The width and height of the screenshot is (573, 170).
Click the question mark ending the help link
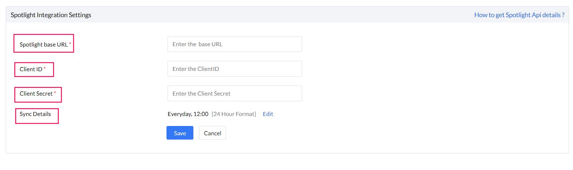tap(563, 15)
